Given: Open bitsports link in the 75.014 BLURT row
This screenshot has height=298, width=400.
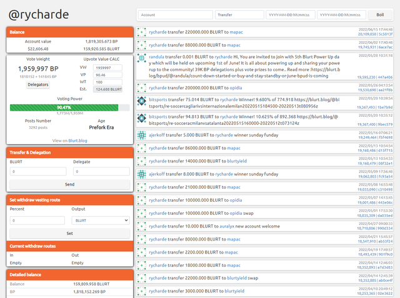Looking at the screenshot, I should 158,100.
